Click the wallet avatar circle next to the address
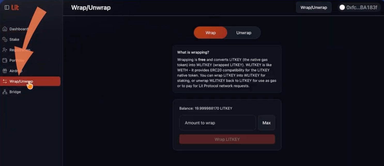Screen dimensions: 384x166 [342, 7]
